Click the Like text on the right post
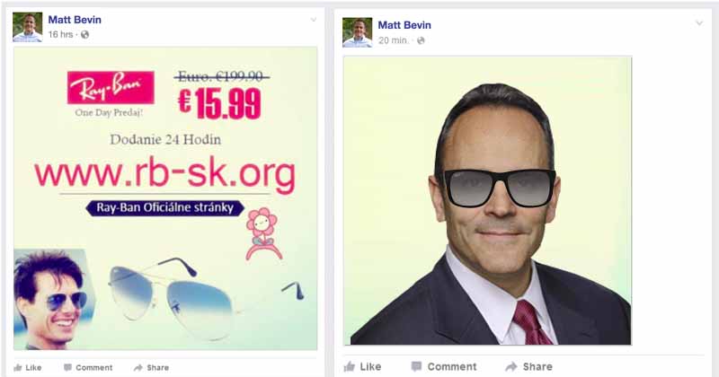This screenshot has width=719, height=377. tap(370, 366)
